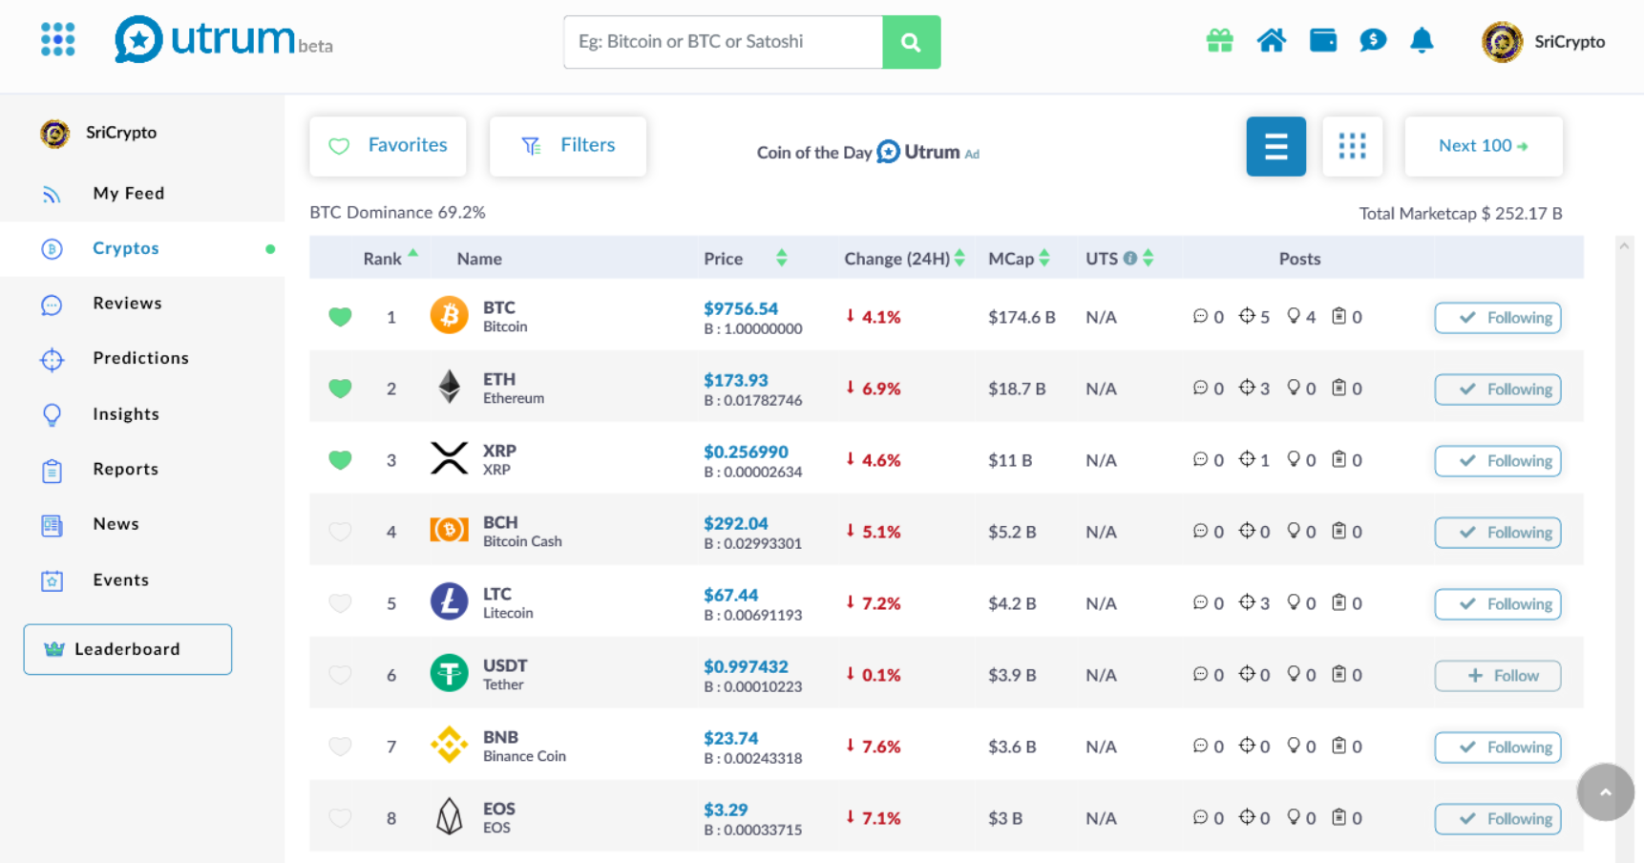Sort the table by Price column
The height and width of the screenshot is (863, 1644).
tap(781, 257)
